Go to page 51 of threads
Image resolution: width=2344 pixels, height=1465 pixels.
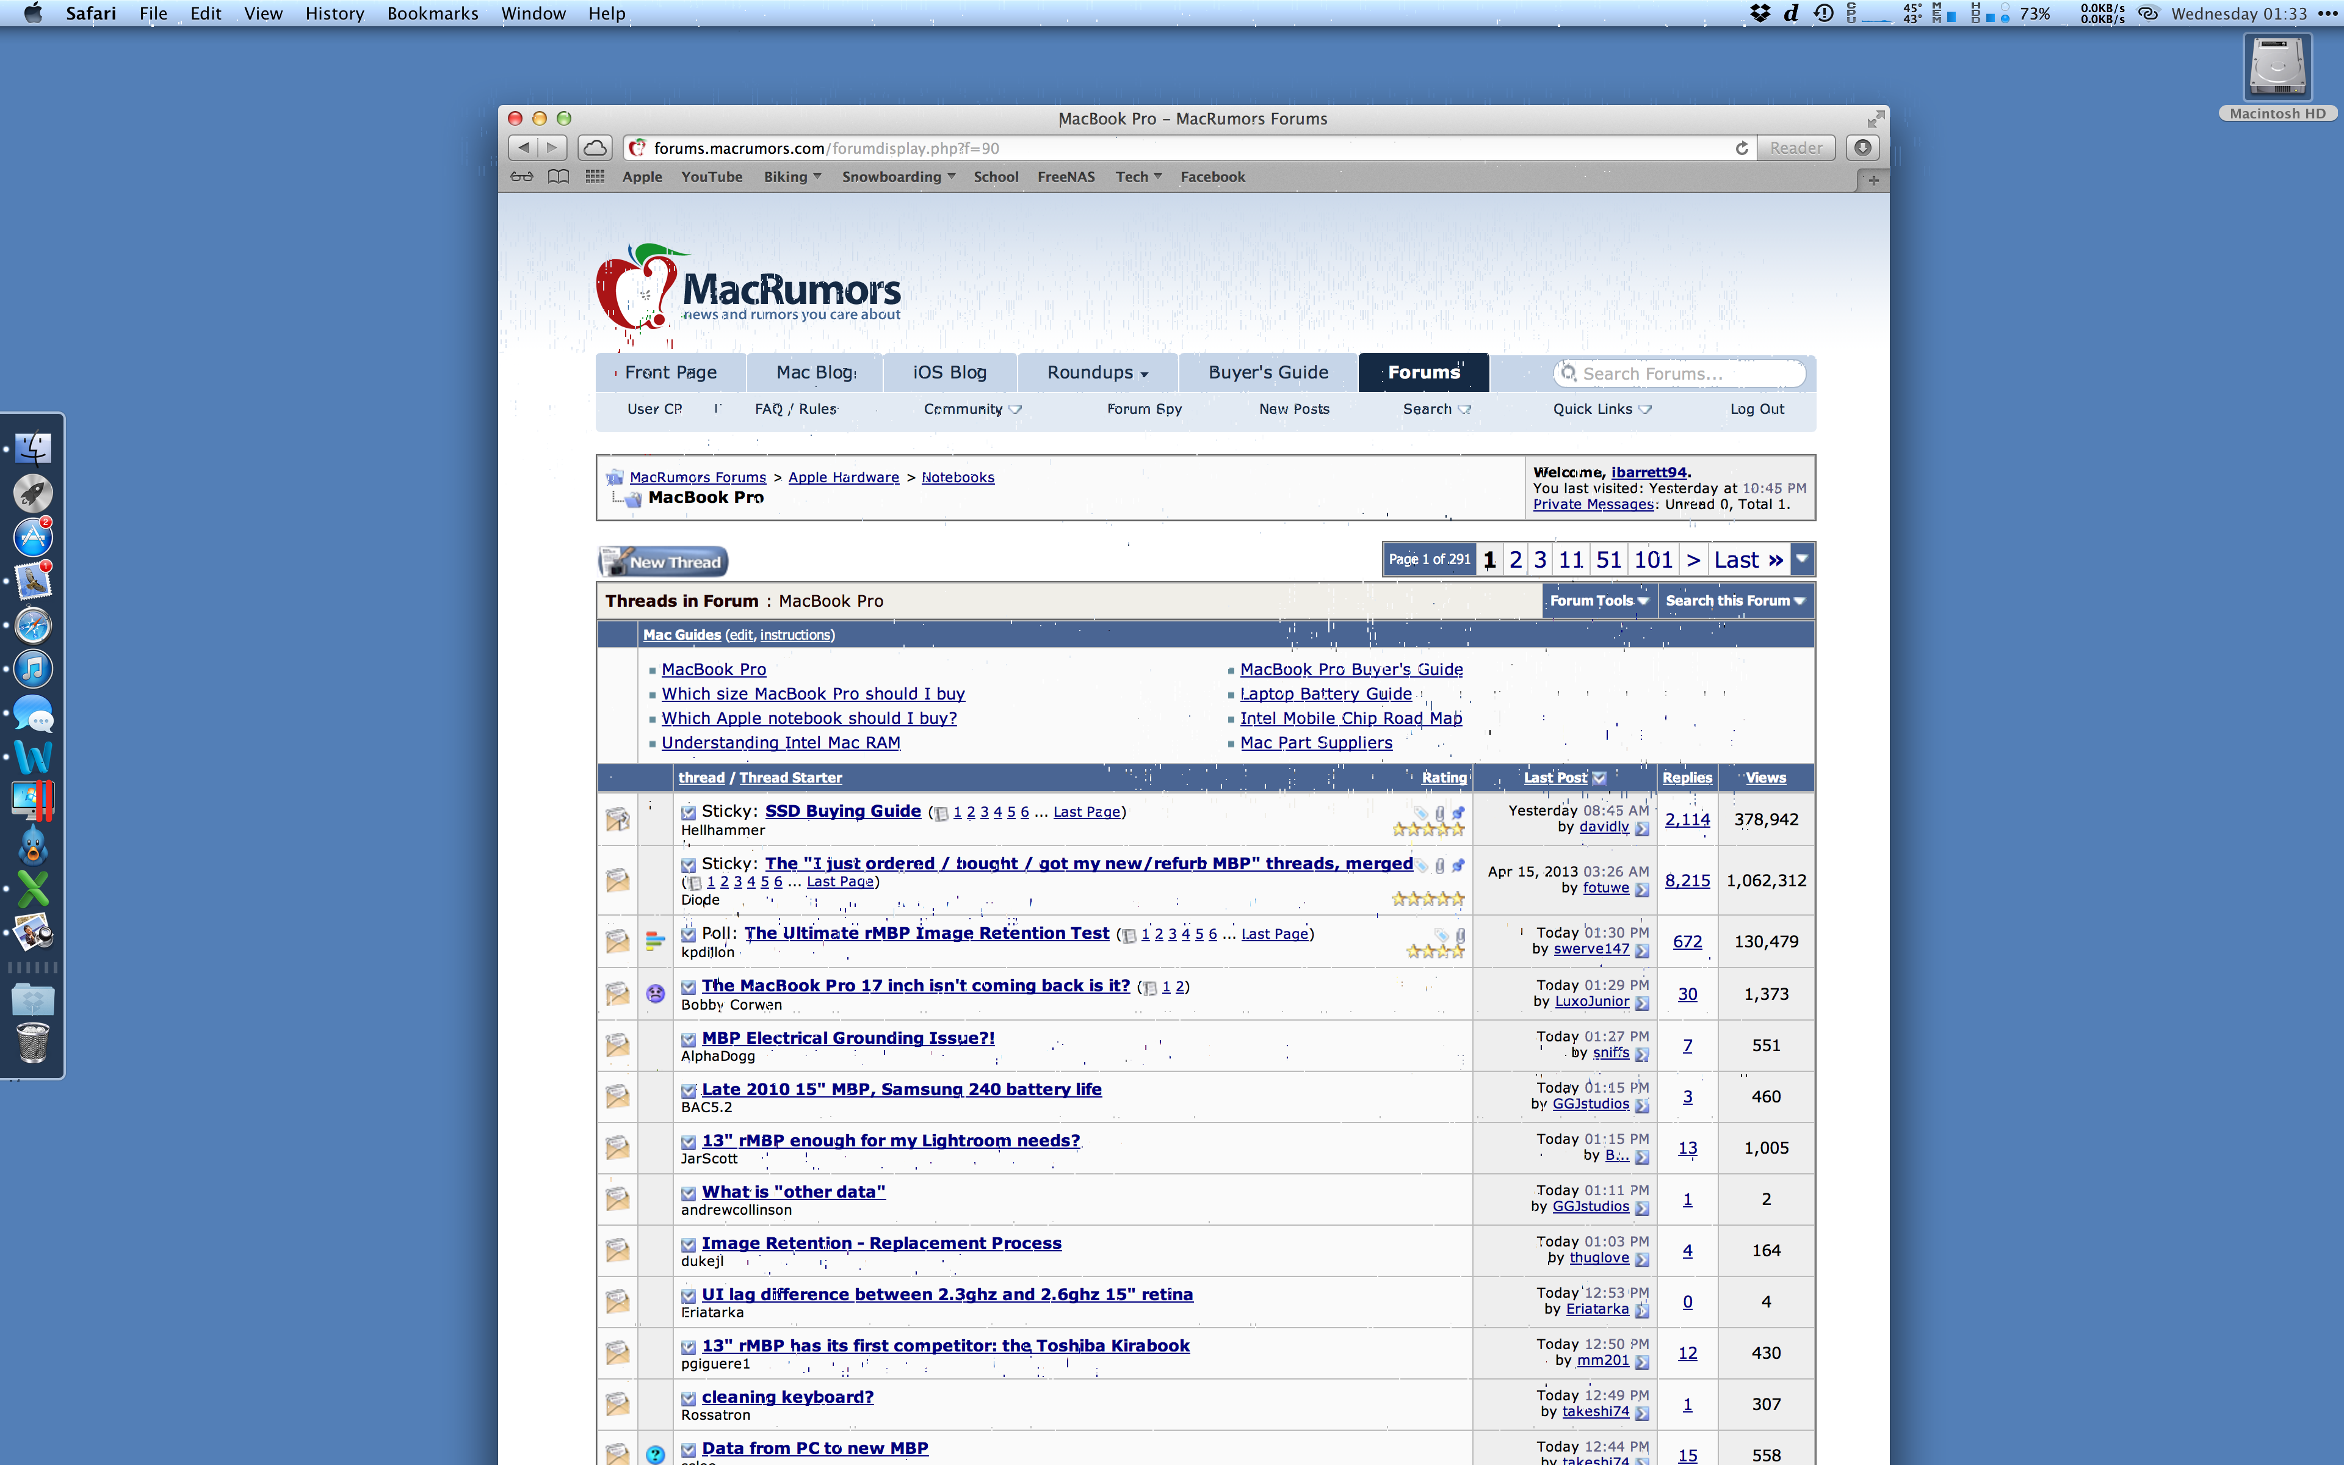1608,559
